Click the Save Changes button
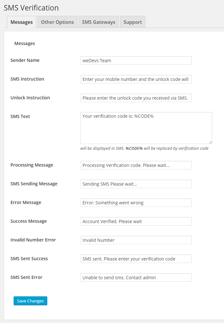 pyautogui.click(x=30, y=300)
